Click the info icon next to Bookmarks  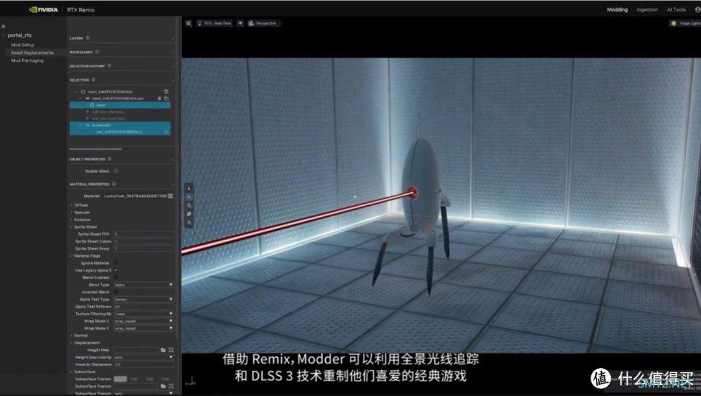pyautogui.click(x=97, y=52)
